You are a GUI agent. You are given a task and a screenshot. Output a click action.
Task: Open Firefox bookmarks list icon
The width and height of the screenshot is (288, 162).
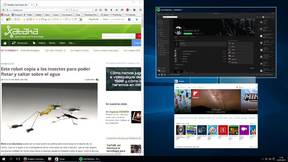coord(101,10)
